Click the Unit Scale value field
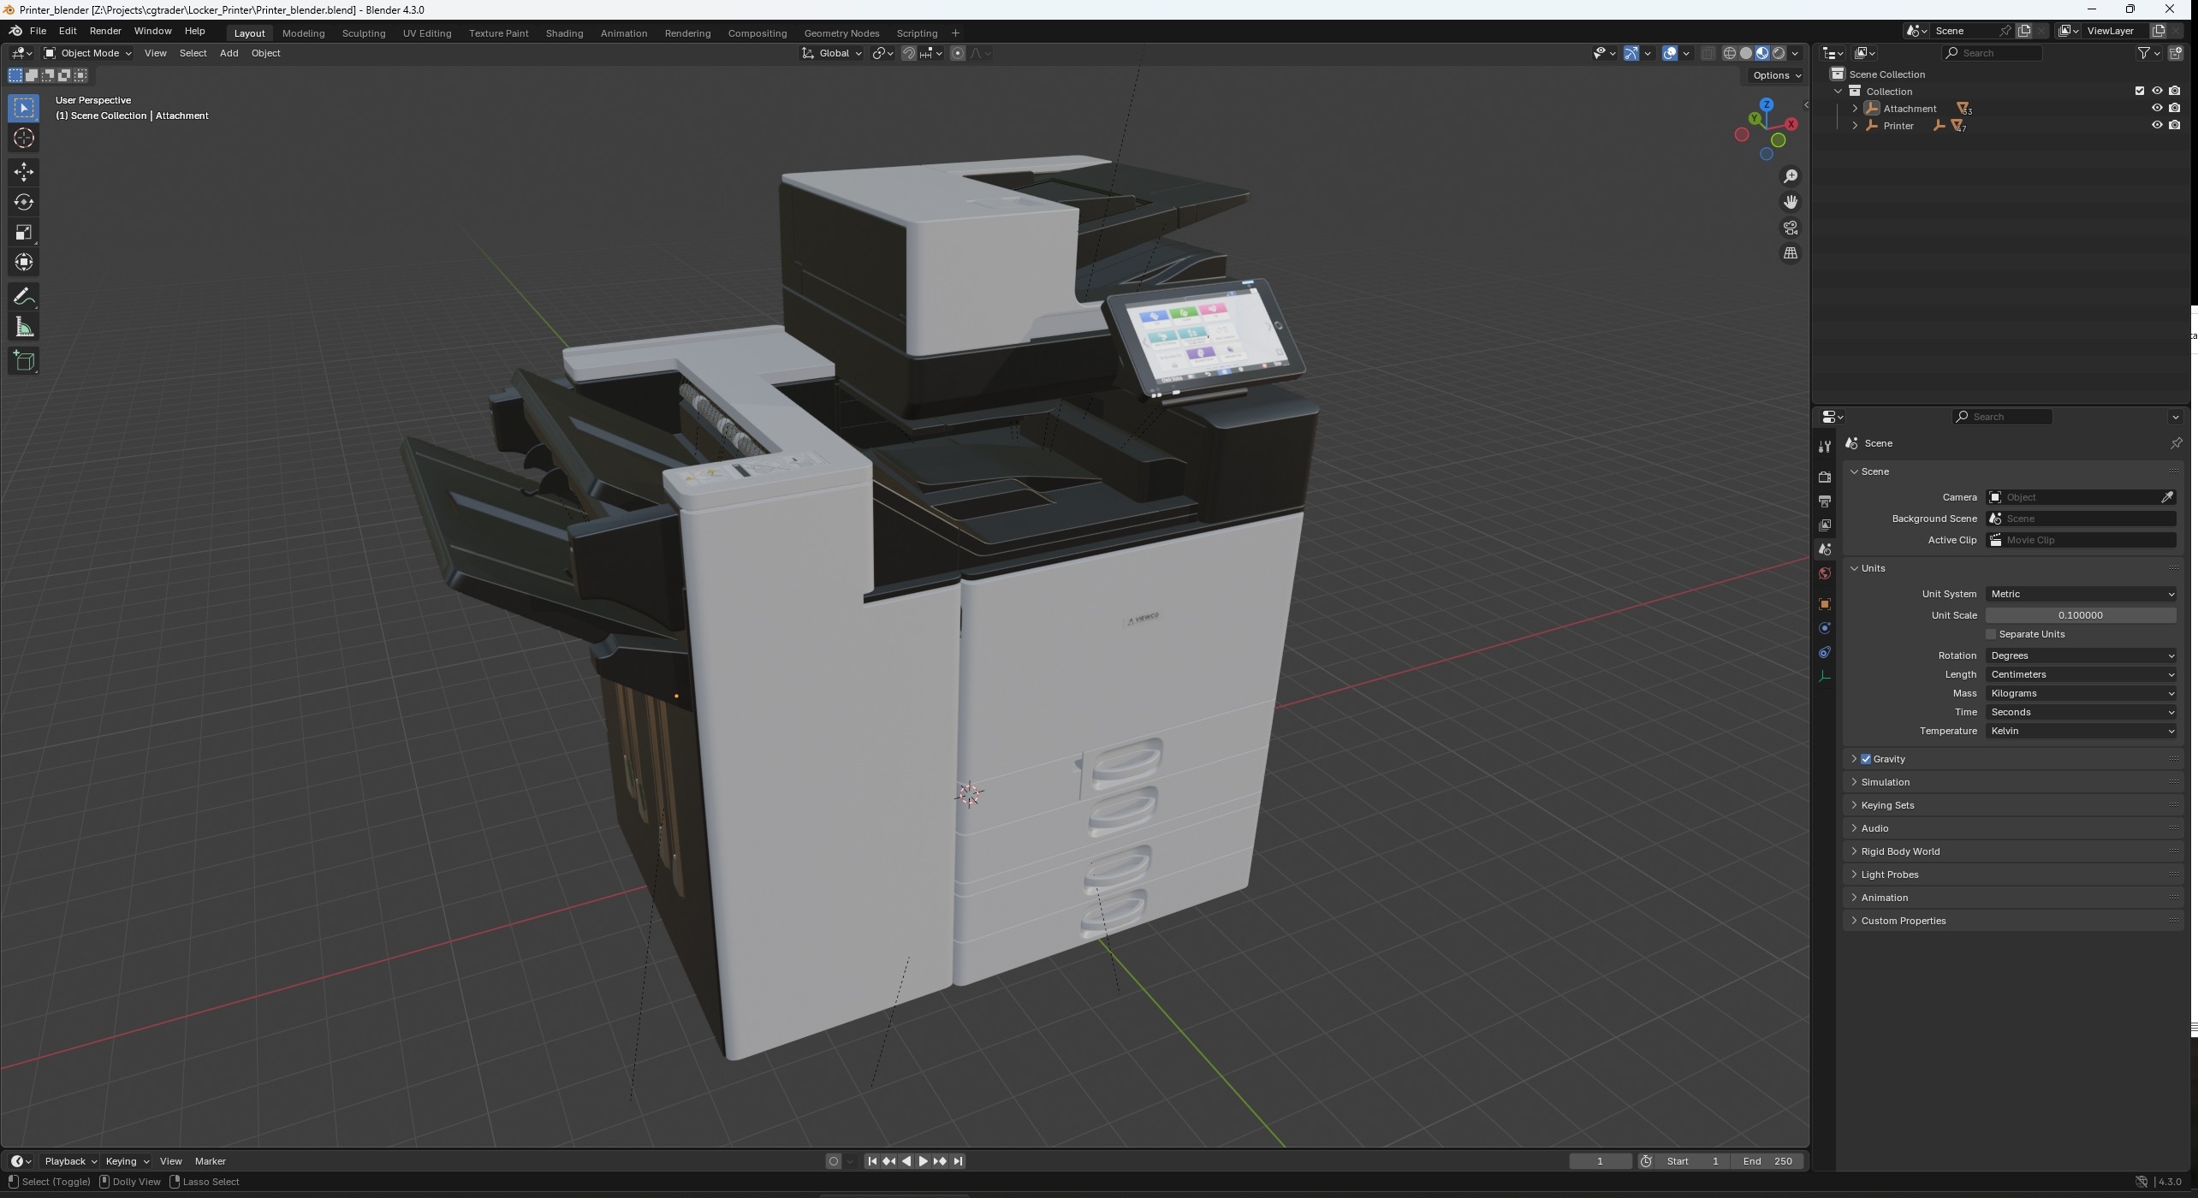This screenshot has width=2198, height=1198. [2080, 615]
